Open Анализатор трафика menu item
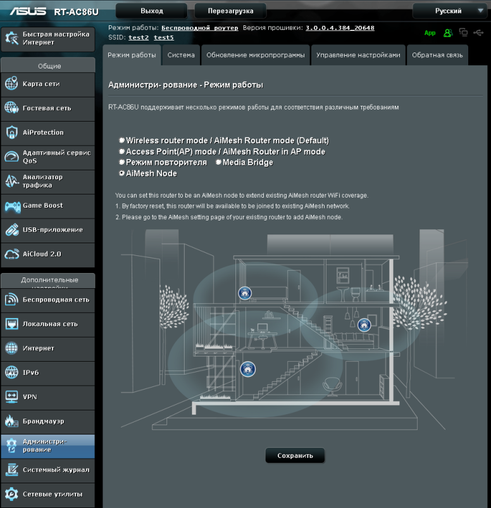This screenshot has width=491, height=508. coord(48,181)
